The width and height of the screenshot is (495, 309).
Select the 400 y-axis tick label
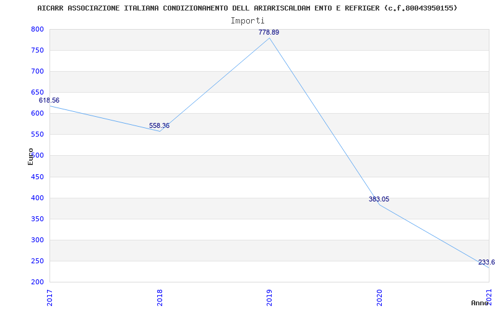tap(37, 198)
